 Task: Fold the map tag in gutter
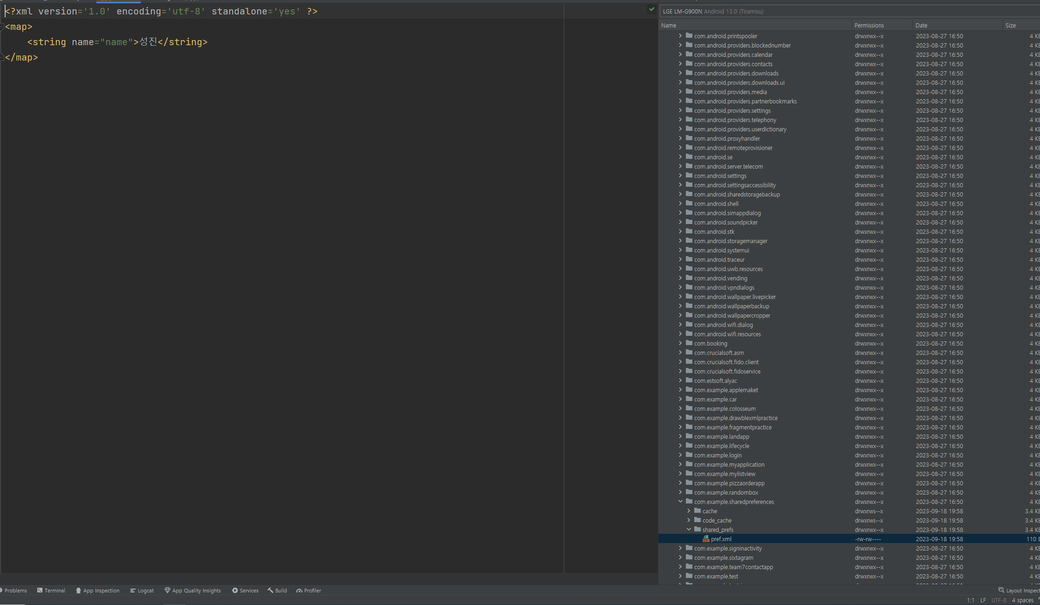[2, 27]
